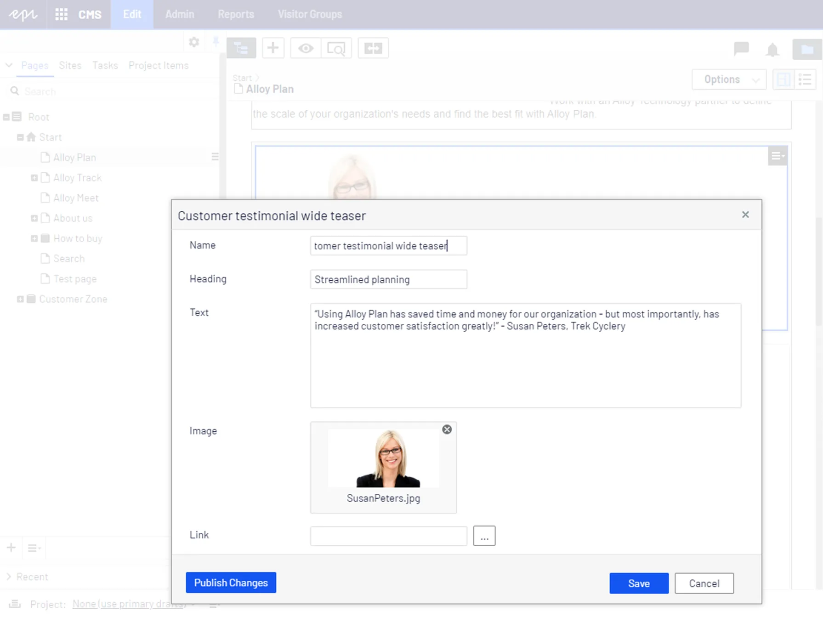
Task: Focus the Heading input field
Action: pos(389,279)
